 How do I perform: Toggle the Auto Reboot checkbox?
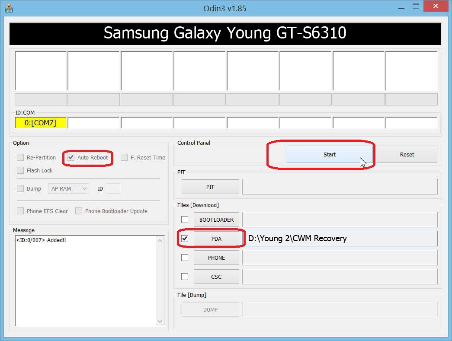(x=71, y=157)
